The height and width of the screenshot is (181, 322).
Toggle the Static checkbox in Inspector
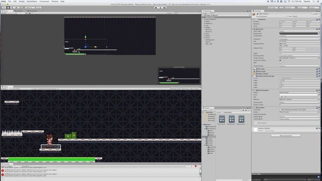(313, 14)
